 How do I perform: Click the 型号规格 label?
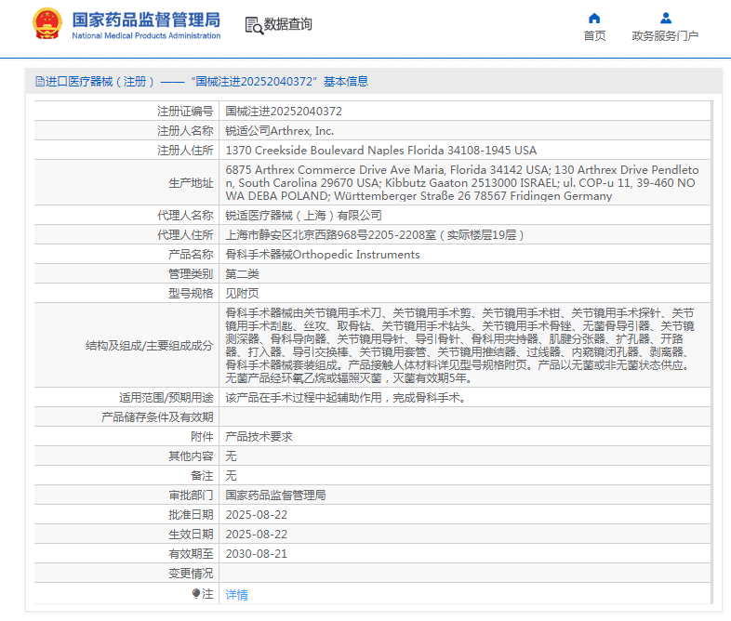point(191,294)
